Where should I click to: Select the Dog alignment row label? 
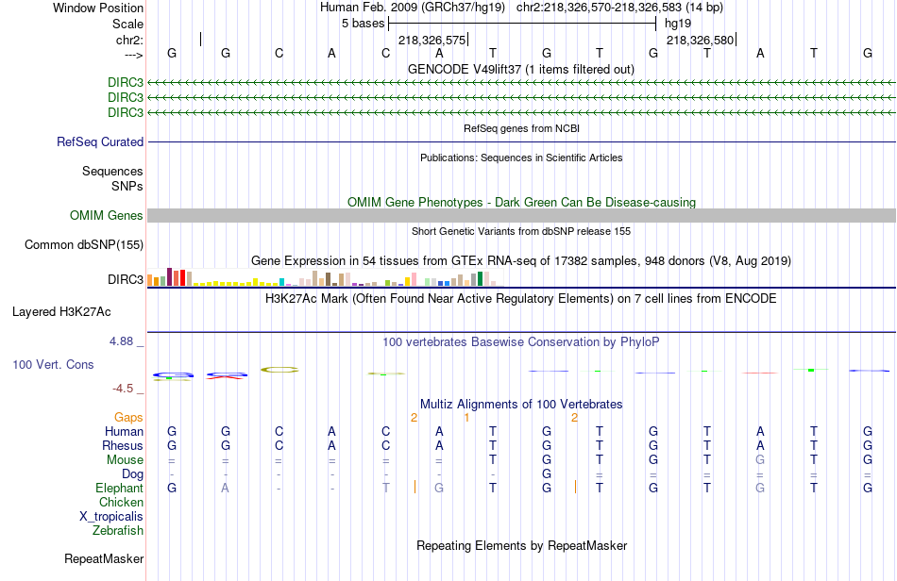(x=133, y=474)
